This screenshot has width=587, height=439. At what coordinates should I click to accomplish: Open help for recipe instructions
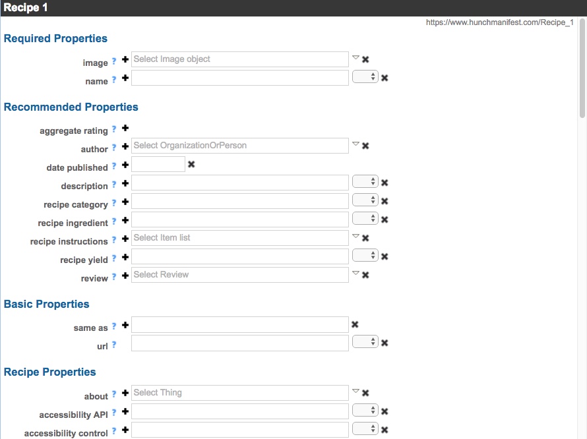114,239
